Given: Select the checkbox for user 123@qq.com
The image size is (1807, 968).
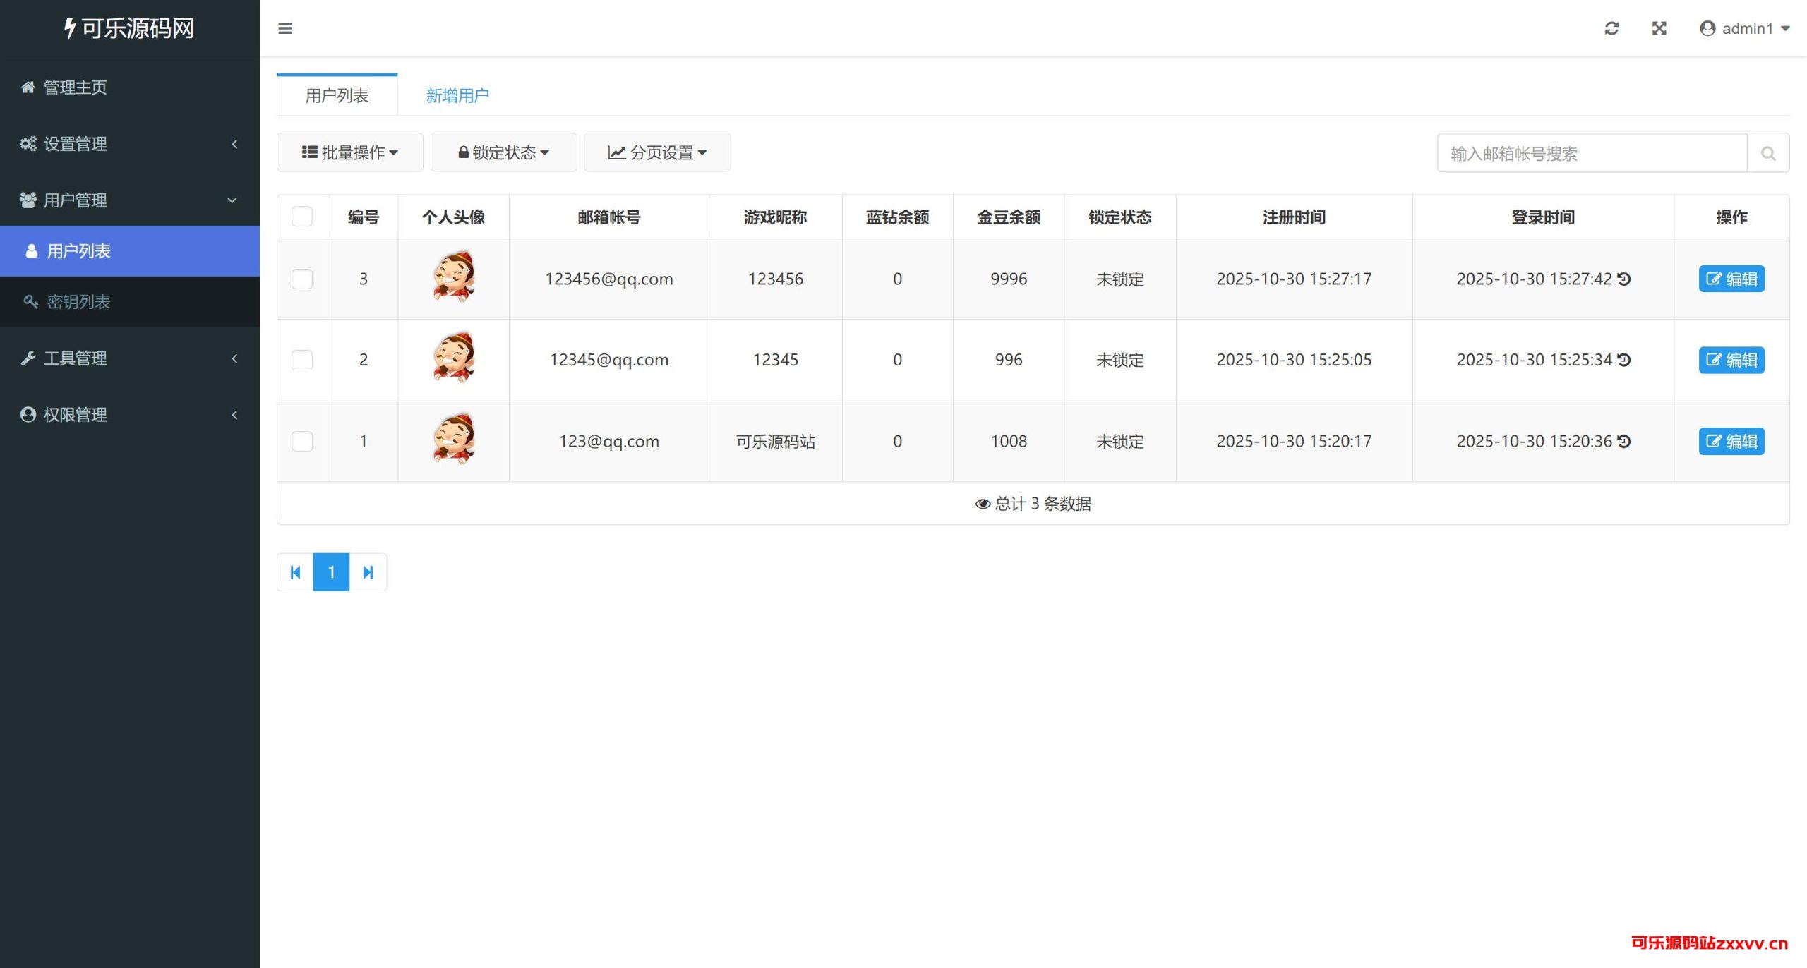Looking at the screenshot, I should 302,441.
